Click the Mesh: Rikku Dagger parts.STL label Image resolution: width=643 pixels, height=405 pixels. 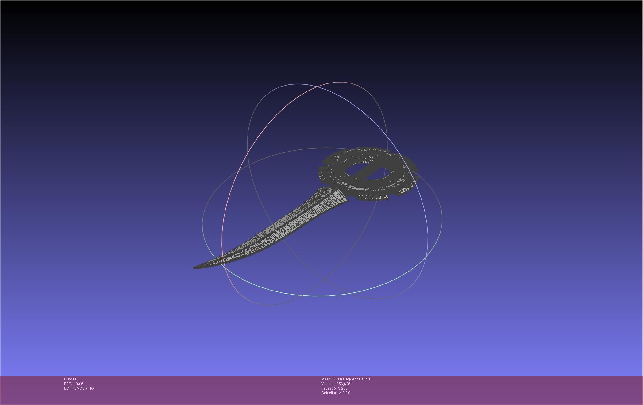pos(347,379)
